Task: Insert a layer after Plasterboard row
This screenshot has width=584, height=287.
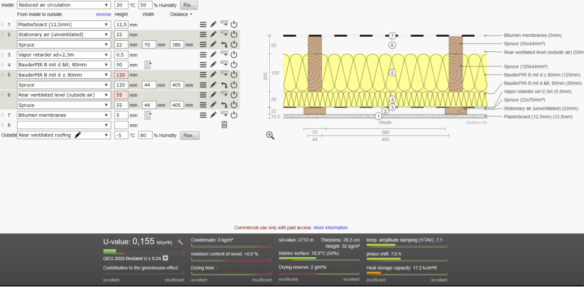Action: (224, 24)
